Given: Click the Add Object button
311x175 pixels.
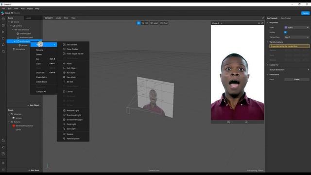Looking at the screenshot, I should [34, 105].
